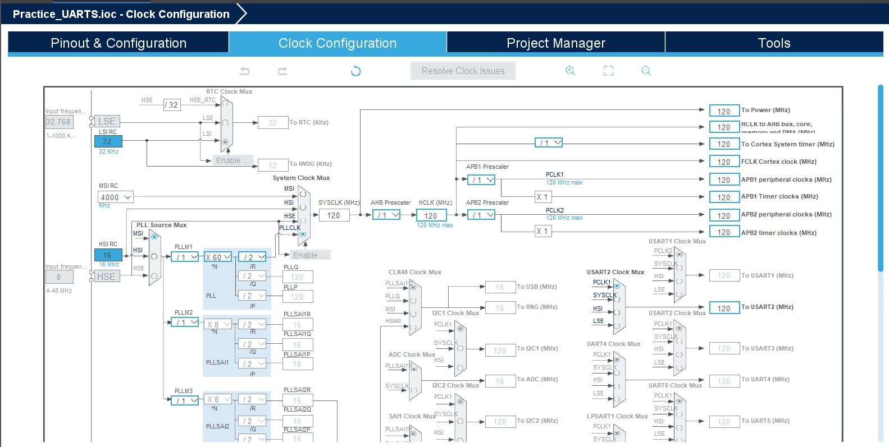The image size is (889, 447).
Task: Click APB2 timer clocks value field
Action: coord(724,232)
